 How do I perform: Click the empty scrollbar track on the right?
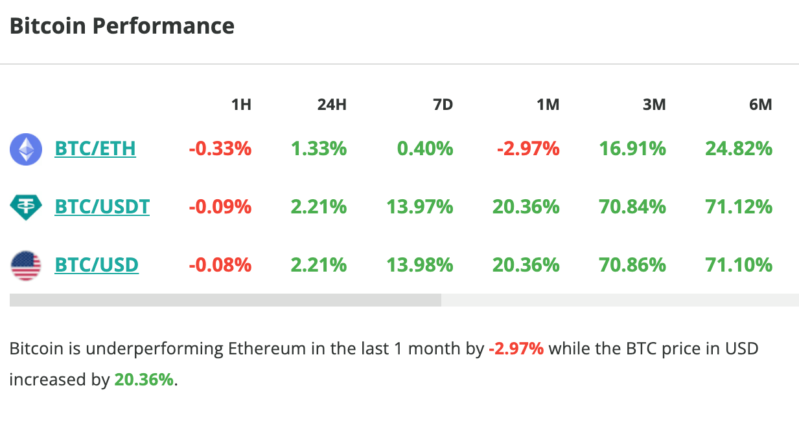click(x=620, y=300)
